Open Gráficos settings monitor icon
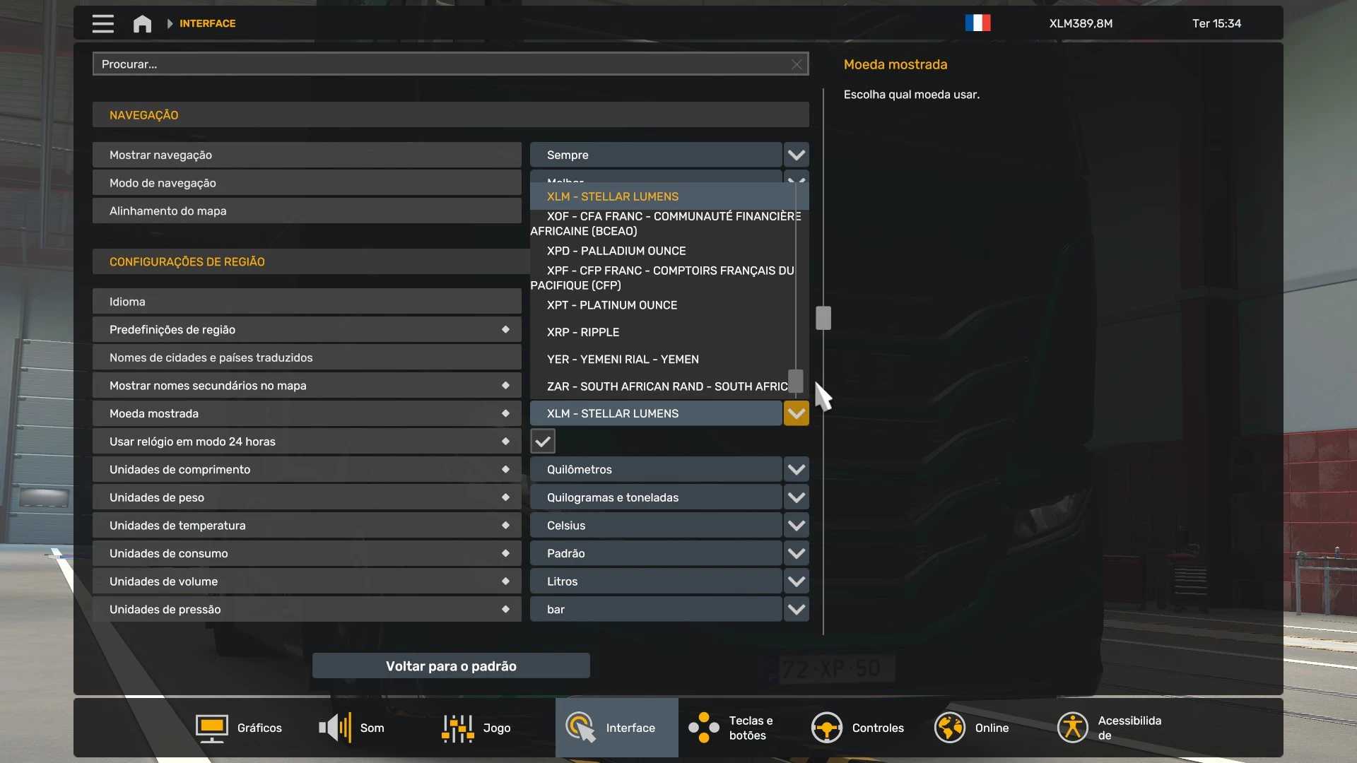The width and height of the screenshot is (1357, 763). coord(211,728)
